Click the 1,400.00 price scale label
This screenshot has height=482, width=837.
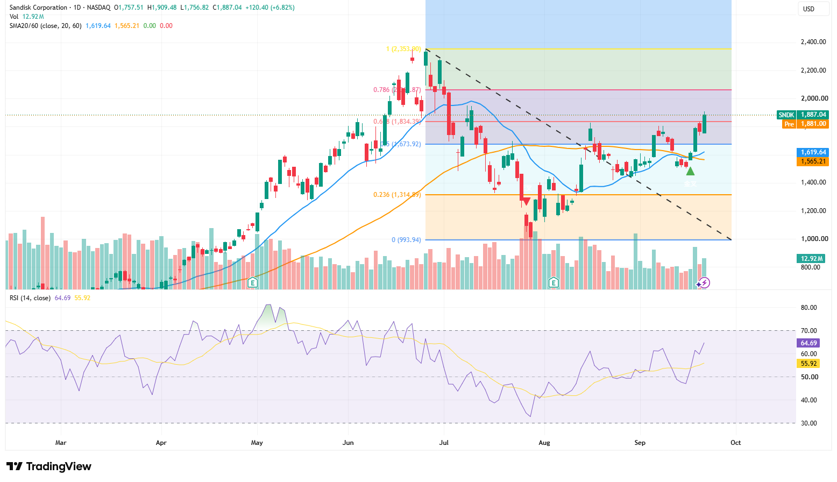(x=813, y=182)
